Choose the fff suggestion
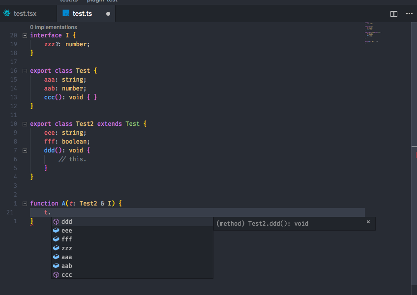The height and width of the screenshot is (295, 417). point(132,239)
